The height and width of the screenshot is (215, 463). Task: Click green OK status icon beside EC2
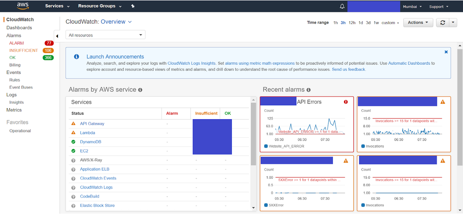(73, 151)
